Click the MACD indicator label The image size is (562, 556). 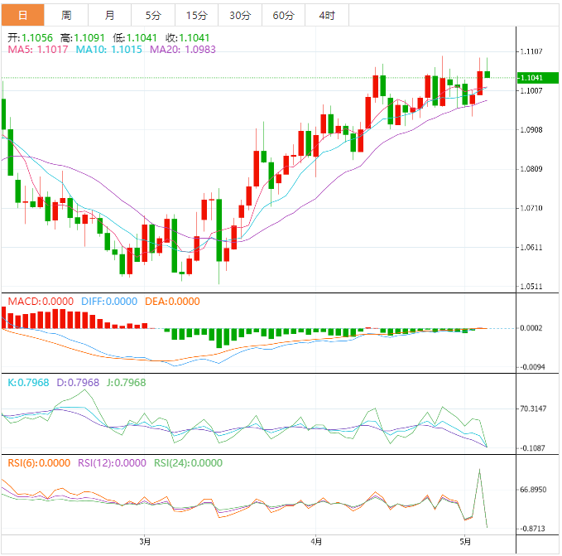(41, 301)
